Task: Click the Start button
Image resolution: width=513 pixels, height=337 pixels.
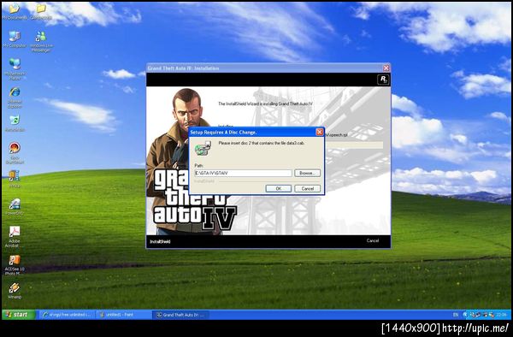Action: pyautogui.click(x=19, y=315)
